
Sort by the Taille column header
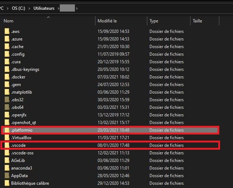pyautogui.click(x=197, y=21)
